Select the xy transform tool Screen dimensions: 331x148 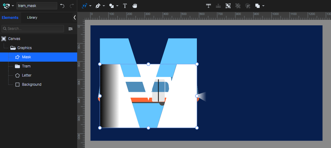[x=84, y=6]
